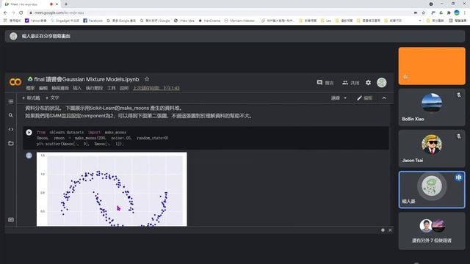Open the second Colab menu item
Screen dimensions: 470x264
pyautogui.click(x=43, y=88)
